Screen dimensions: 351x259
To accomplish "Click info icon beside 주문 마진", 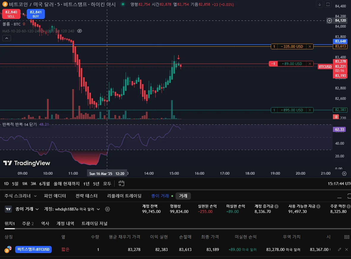I will 349,206.
